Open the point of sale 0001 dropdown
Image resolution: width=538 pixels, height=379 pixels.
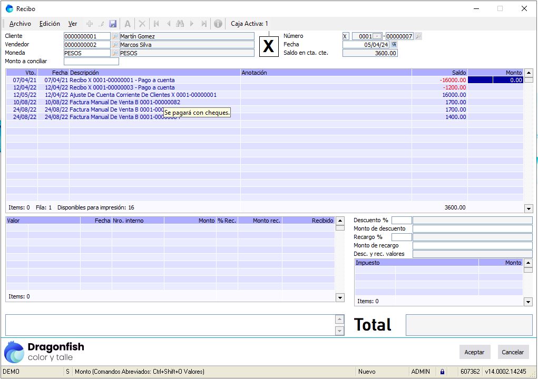tap(377, 36)
